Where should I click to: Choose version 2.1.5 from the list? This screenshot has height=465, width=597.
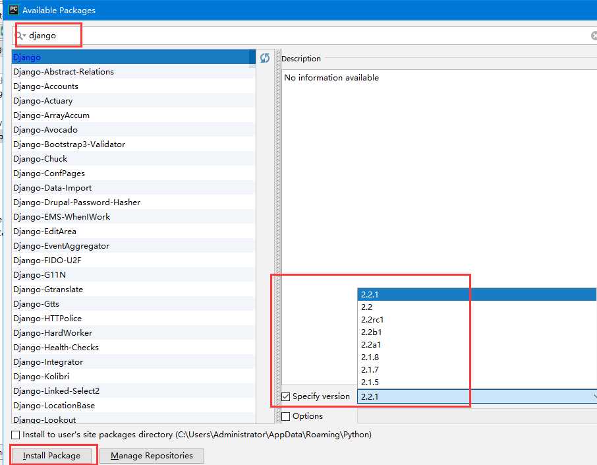tap(477, 383)
